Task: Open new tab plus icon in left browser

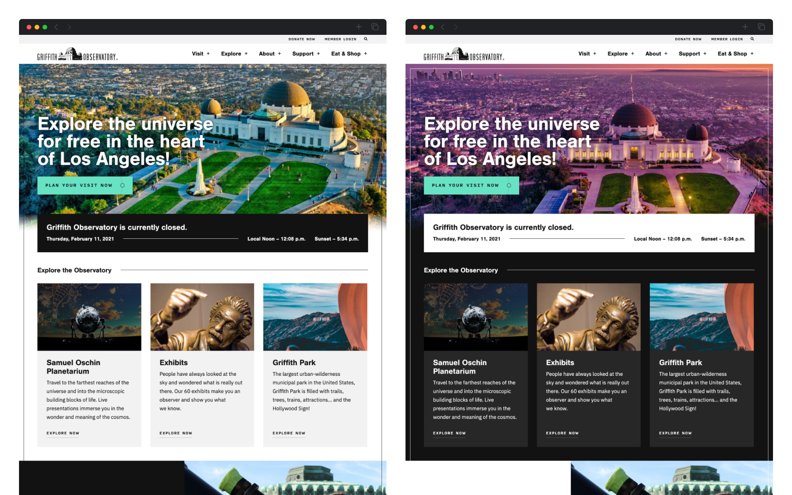Action: click(359, 27)
